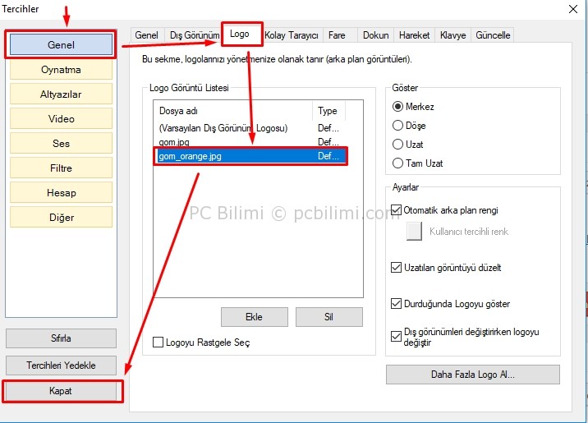The height and width of the screenshot is (423, 588).
Task: Select the Tam Uzat display option
Action: (397, 163)
